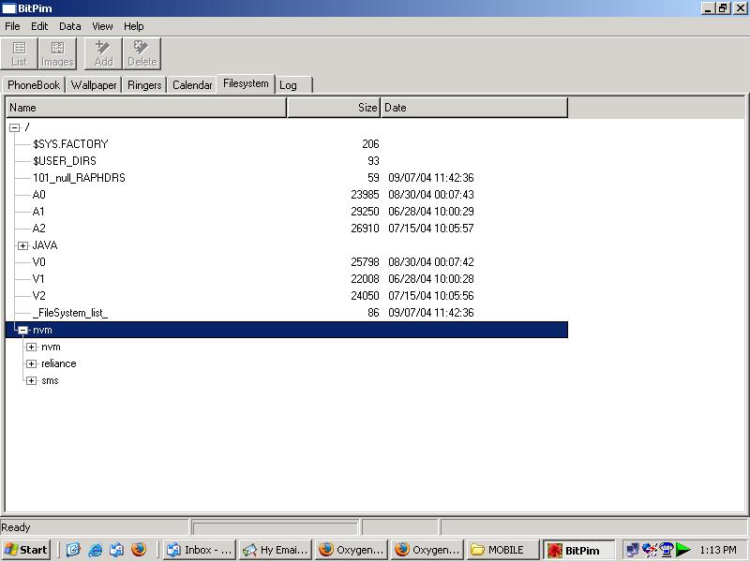Open the Data menu
This screenshot has height=562, width=750.
69,26
